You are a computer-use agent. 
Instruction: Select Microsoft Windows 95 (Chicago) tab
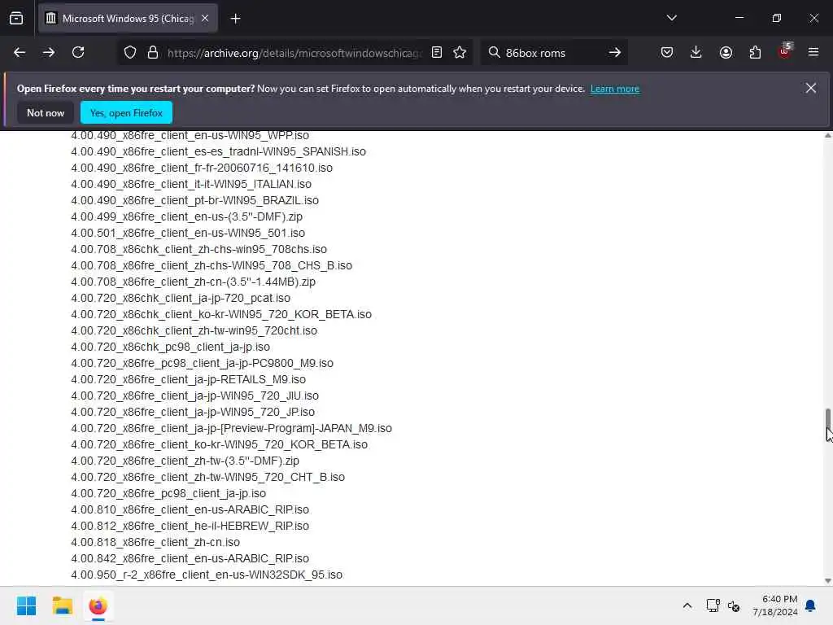(128, 19)
